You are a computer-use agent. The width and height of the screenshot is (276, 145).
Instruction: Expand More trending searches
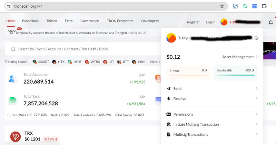click(155, 62)
